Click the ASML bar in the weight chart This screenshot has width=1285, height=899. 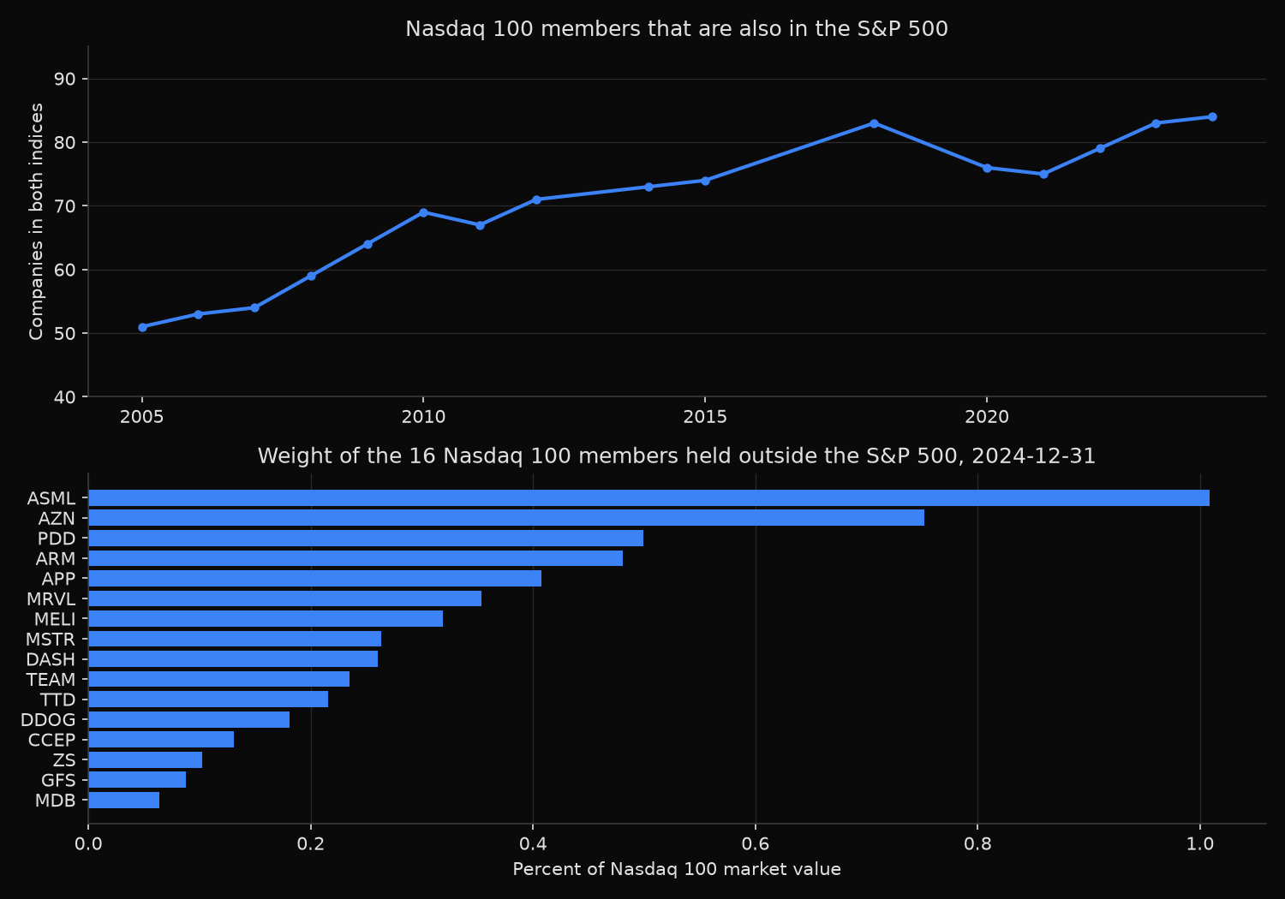click(x=648, y=497)
